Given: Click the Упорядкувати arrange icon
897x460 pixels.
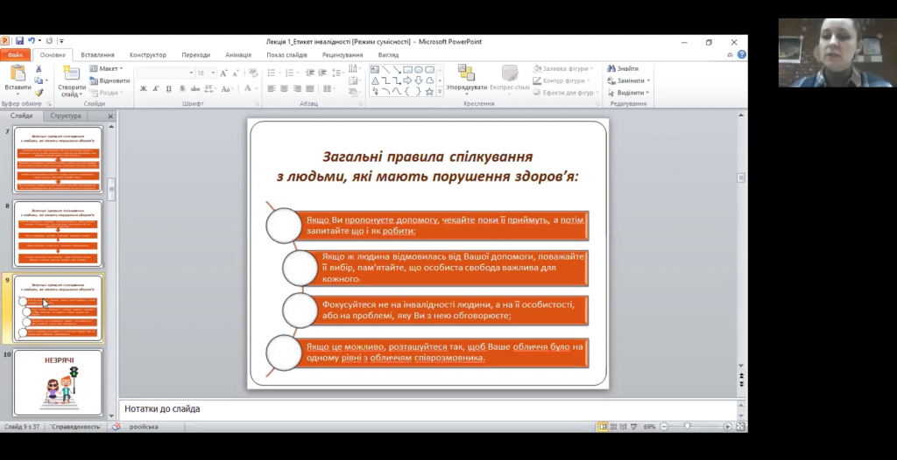Looking at the screenshot, I should [x=466, y=73].
